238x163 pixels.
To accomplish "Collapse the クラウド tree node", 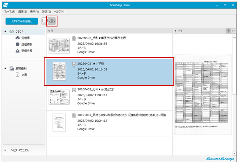I will pyautogui.click(x=5, y=31).
